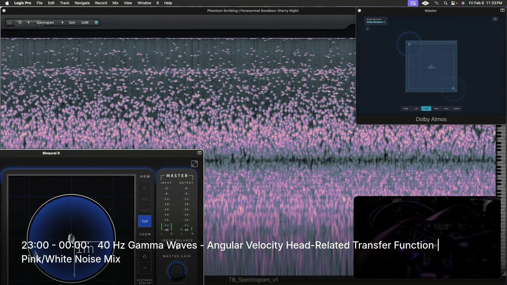Click the listener head in Binaural top view
This screenshot has width=507, height=285.
(x=71, y=238)
